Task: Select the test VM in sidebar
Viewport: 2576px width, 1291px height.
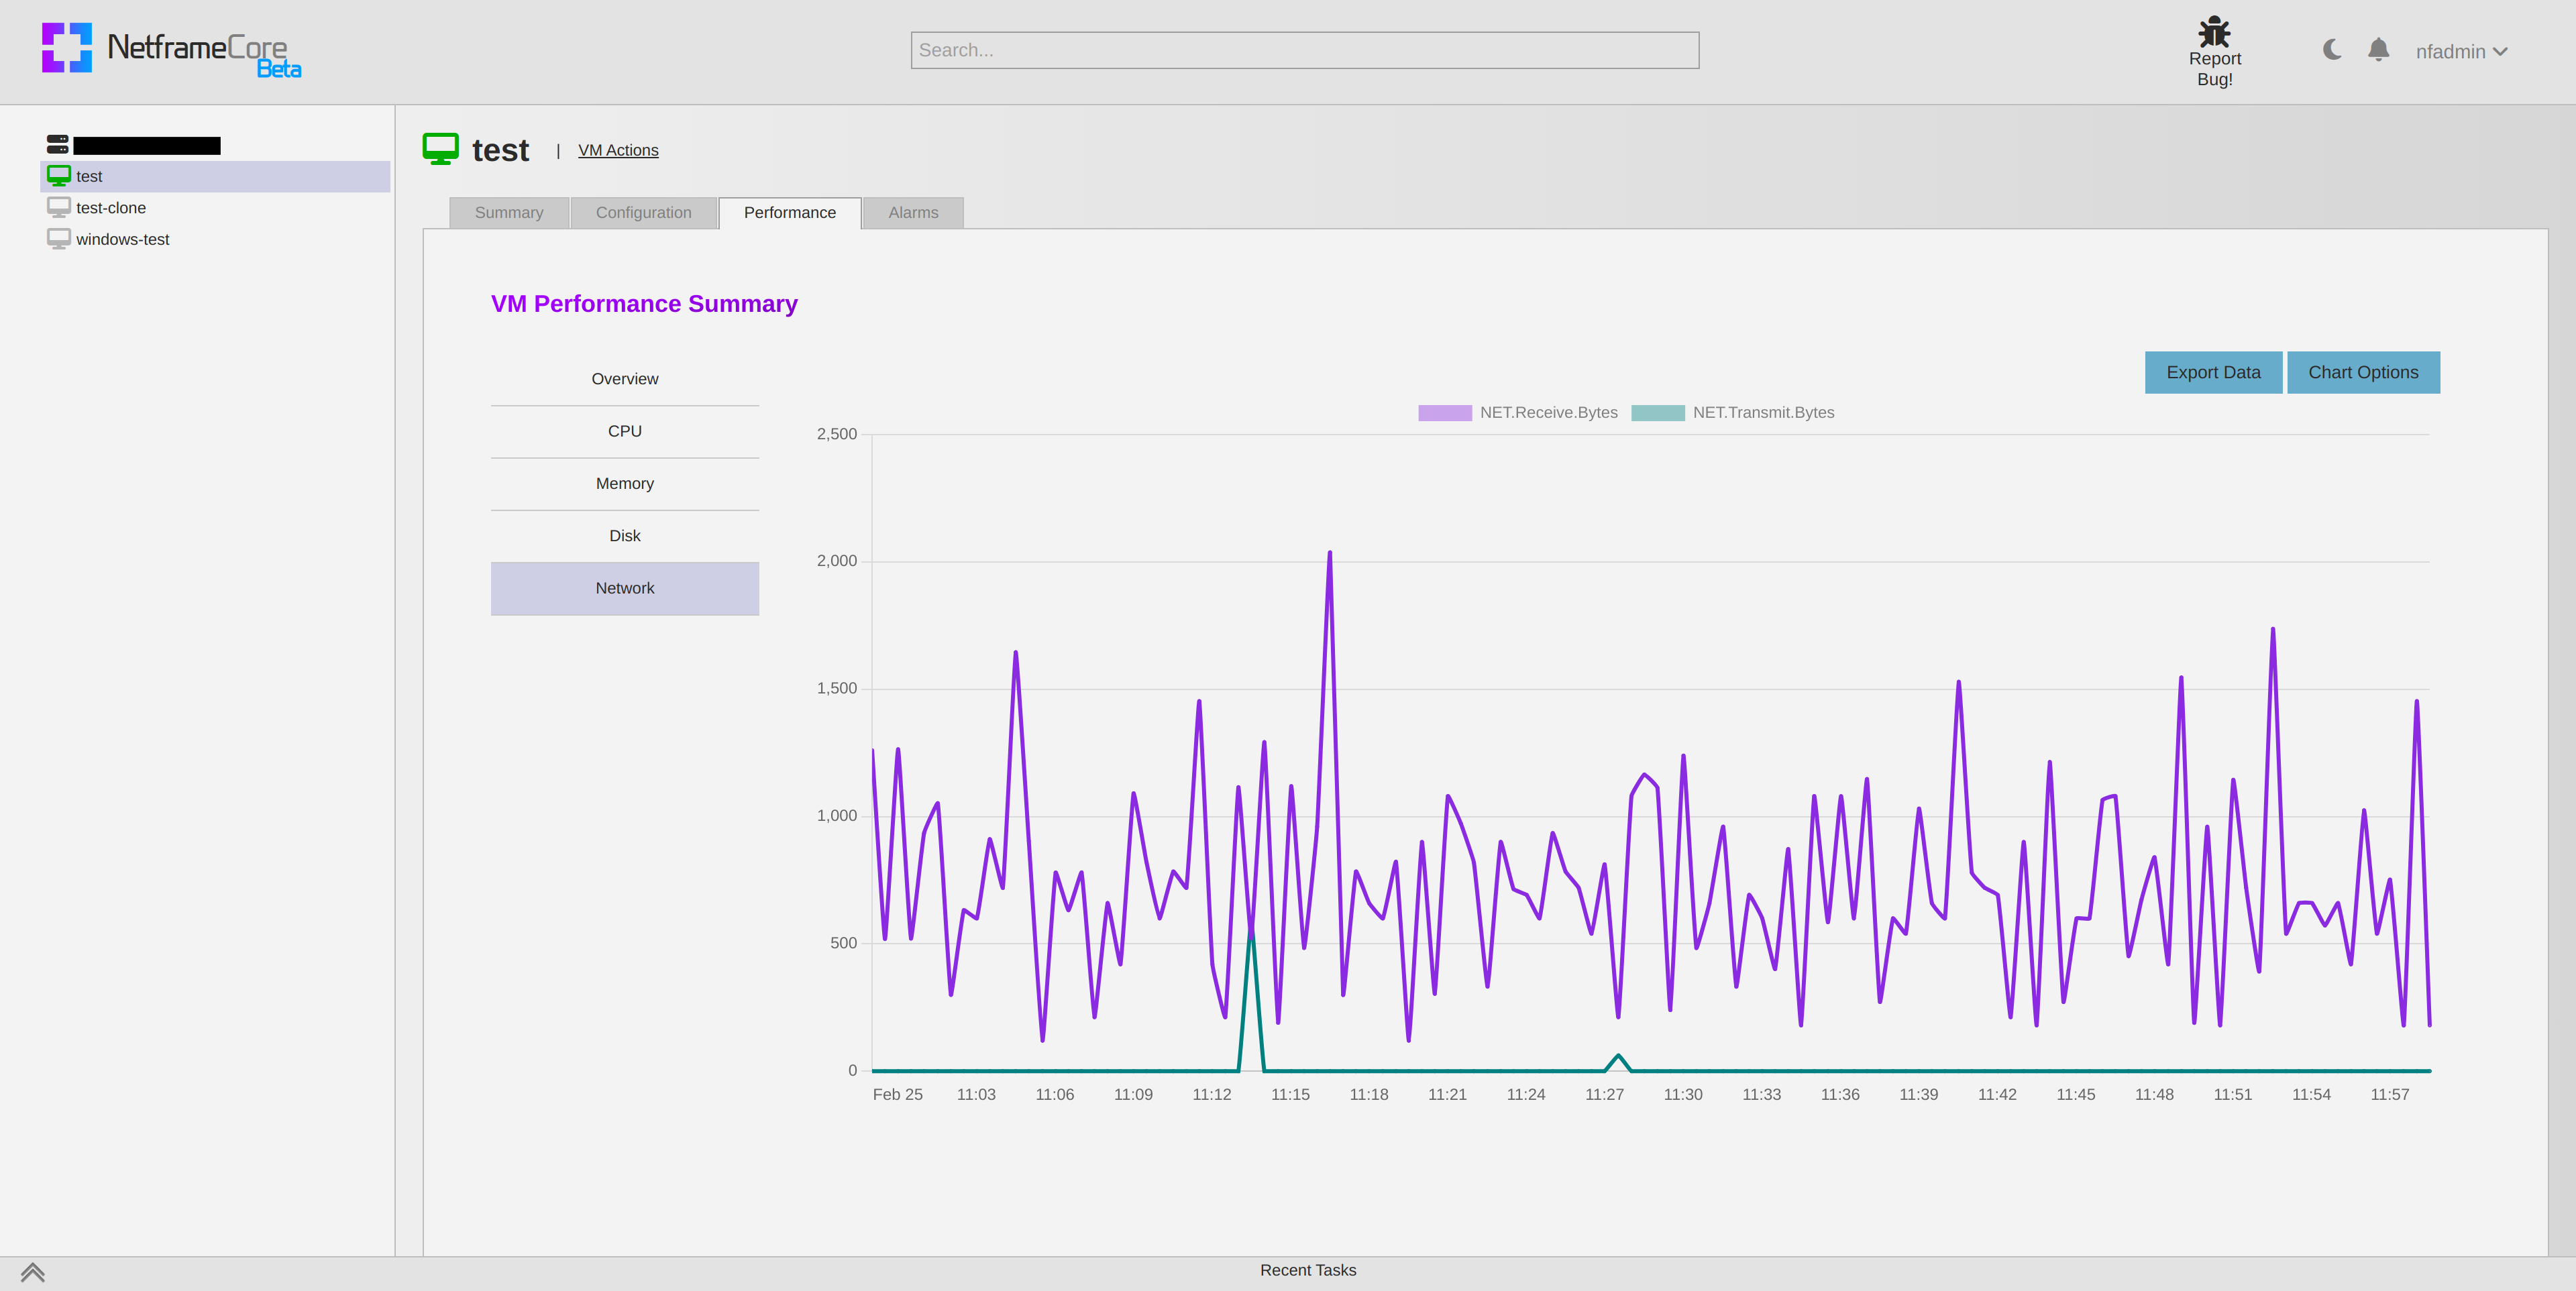Action: (215, 176)
